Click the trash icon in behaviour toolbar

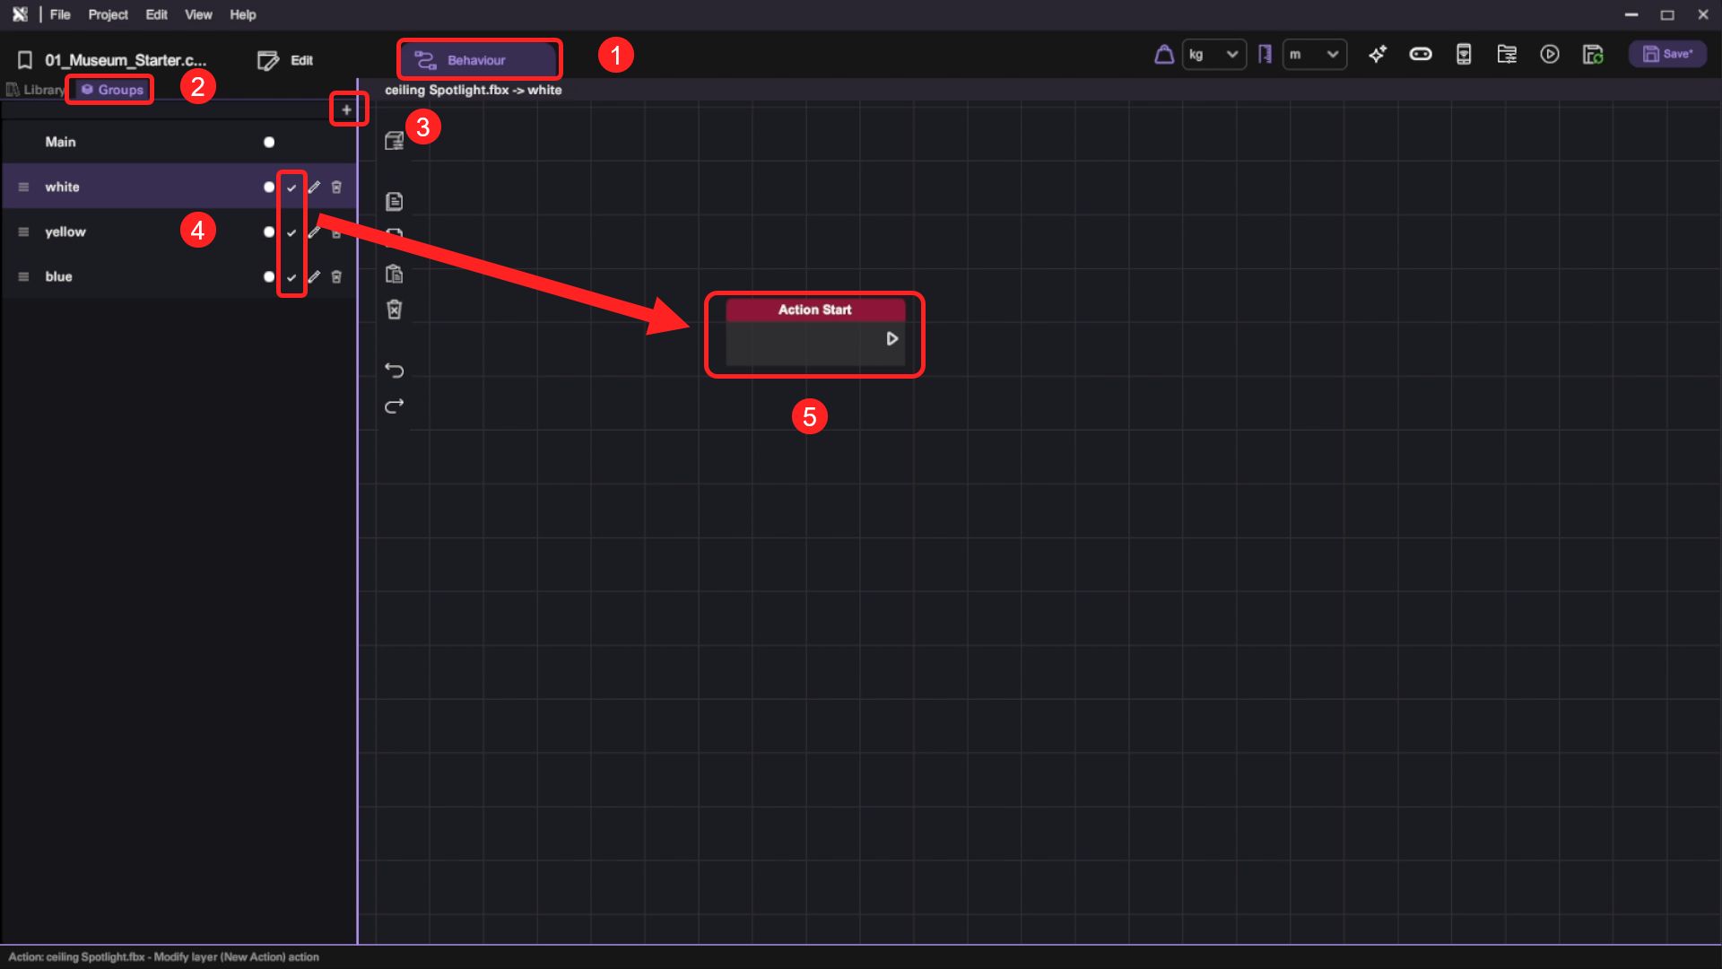[x=394, y=310]
